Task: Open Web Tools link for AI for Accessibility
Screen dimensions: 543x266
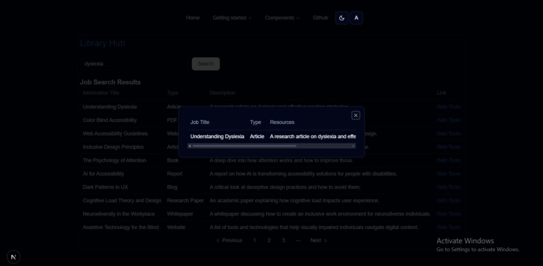Action: [x=449, y=174]
